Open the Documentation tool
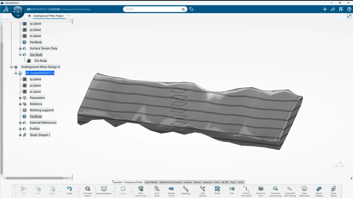The height and width of the screenshot is (198, 353). [104, 190]
